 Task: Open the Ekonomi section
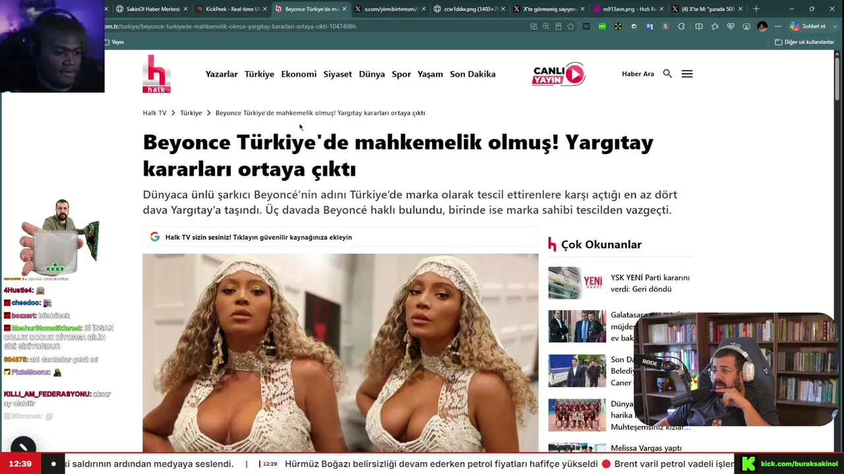point(299,74)
